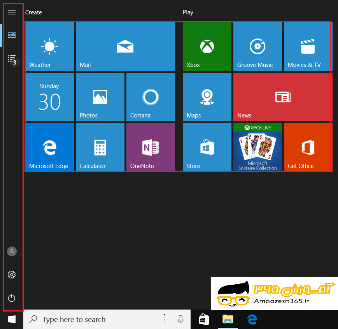Viewport: 338px width, 329px height.
Task: Launch the Mail tile
Action: pos(125,46)
